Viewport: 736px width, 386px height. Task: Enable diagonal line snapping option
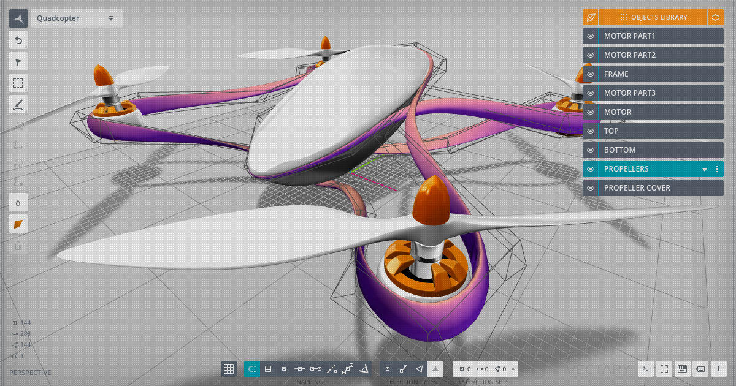click(332, 369)
